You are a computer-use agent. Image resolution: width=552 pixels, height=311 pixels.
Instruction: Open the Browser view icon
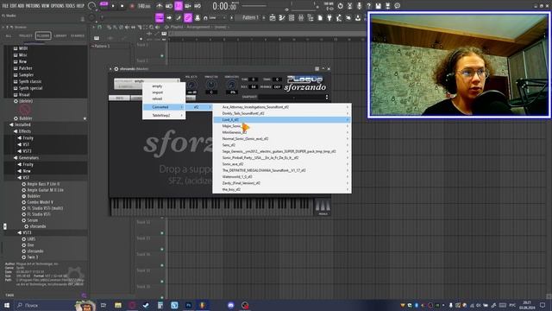310,17
